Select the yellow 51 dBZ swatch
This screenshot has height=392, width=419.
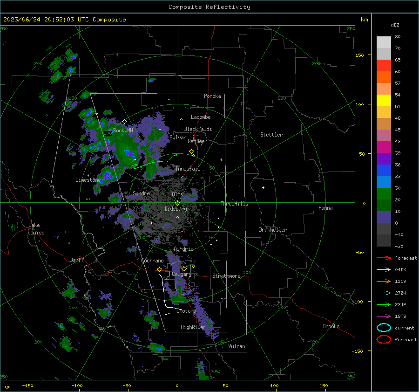[384, 100]
